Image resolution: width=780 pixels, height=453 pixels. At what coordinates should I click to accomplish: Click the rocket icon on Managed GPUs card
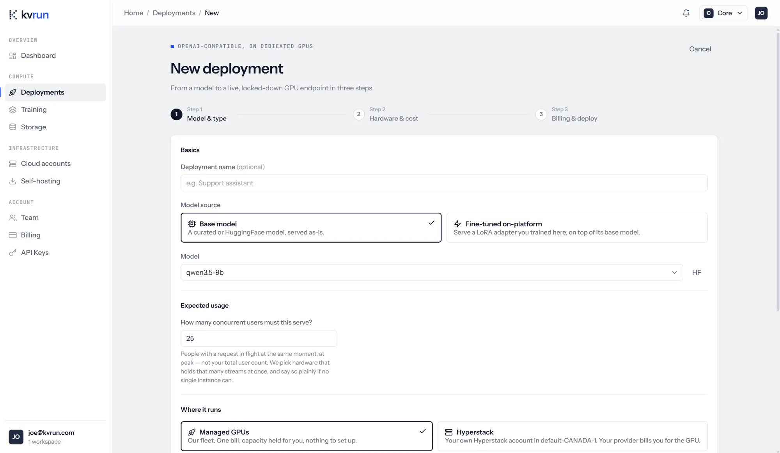pos(192,432)
